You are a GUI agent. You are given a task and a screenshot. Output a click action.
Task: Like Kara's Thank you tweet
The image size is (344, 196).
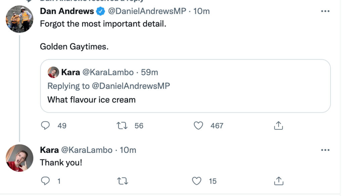197,181
